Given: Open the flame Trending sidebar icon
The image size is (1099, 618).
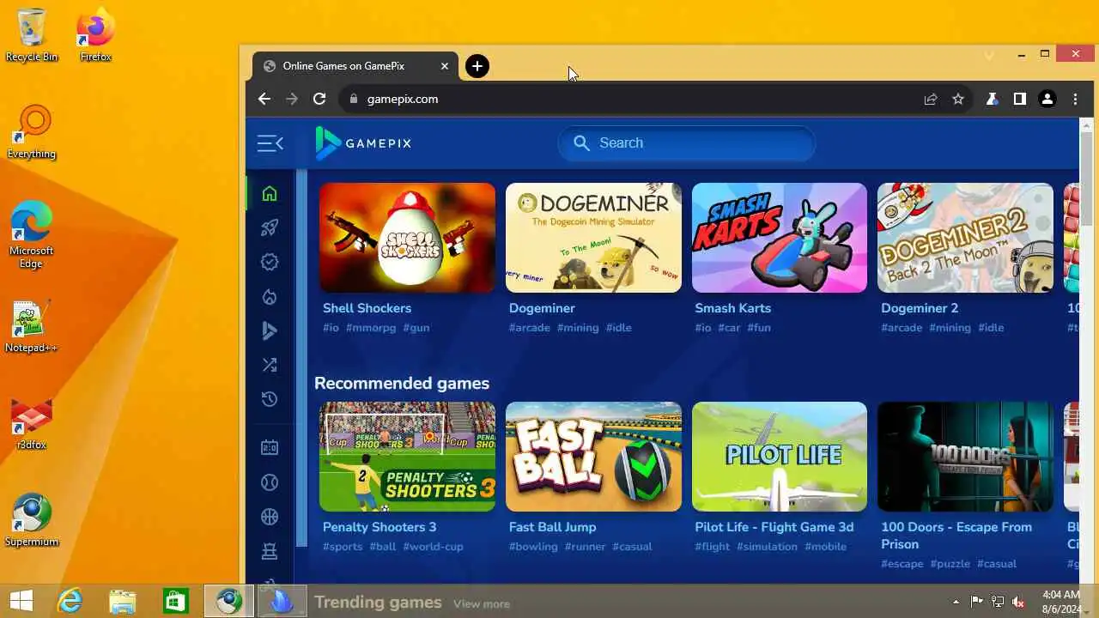Looking at the screenshot, I should 270,296.
